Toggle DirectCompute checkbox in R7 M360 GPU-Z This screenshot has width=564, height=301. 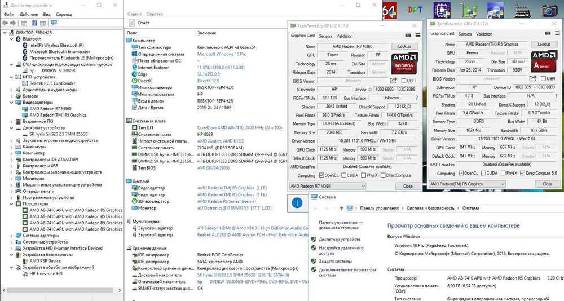coord(383,175)
